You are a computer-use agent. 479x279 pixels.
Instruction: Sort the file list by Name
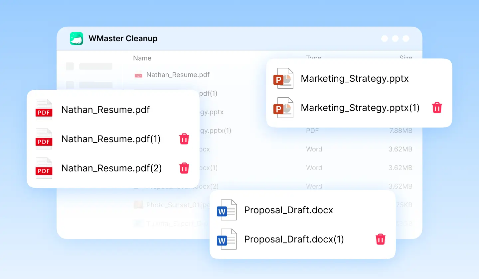tap(142, 58)
